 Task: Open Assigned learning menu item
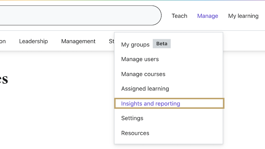145,89
